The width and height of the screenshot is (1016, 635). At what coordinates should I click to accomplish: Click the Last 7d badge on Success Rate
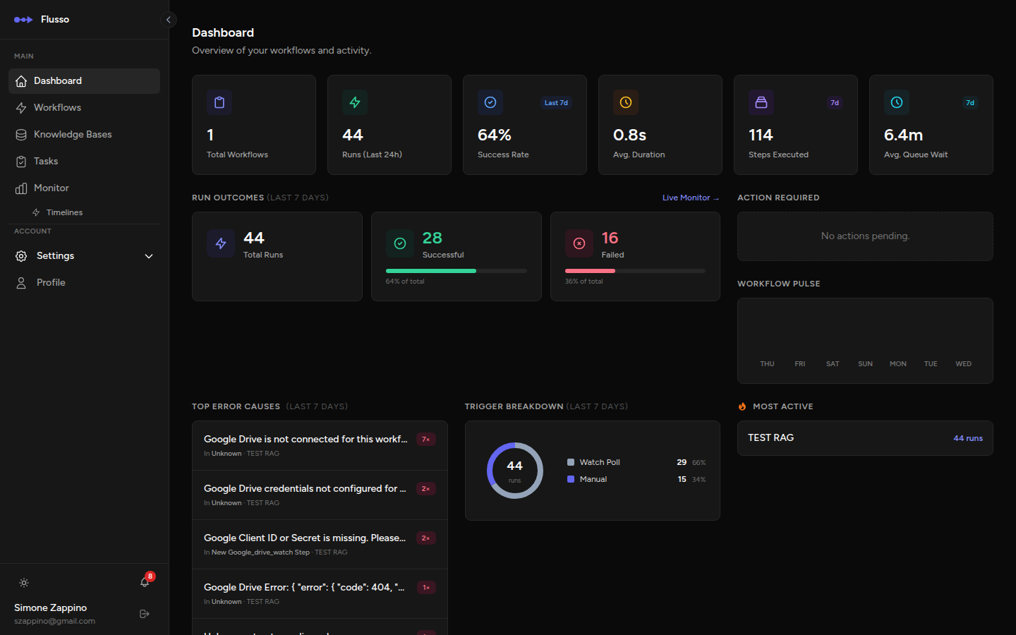(x=556, y=103)
